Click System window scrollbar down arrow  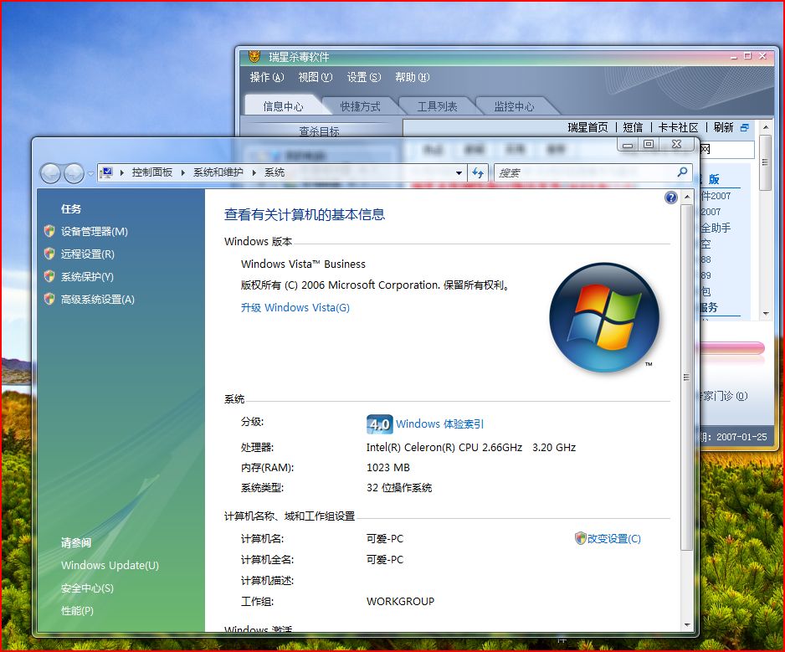687,625
